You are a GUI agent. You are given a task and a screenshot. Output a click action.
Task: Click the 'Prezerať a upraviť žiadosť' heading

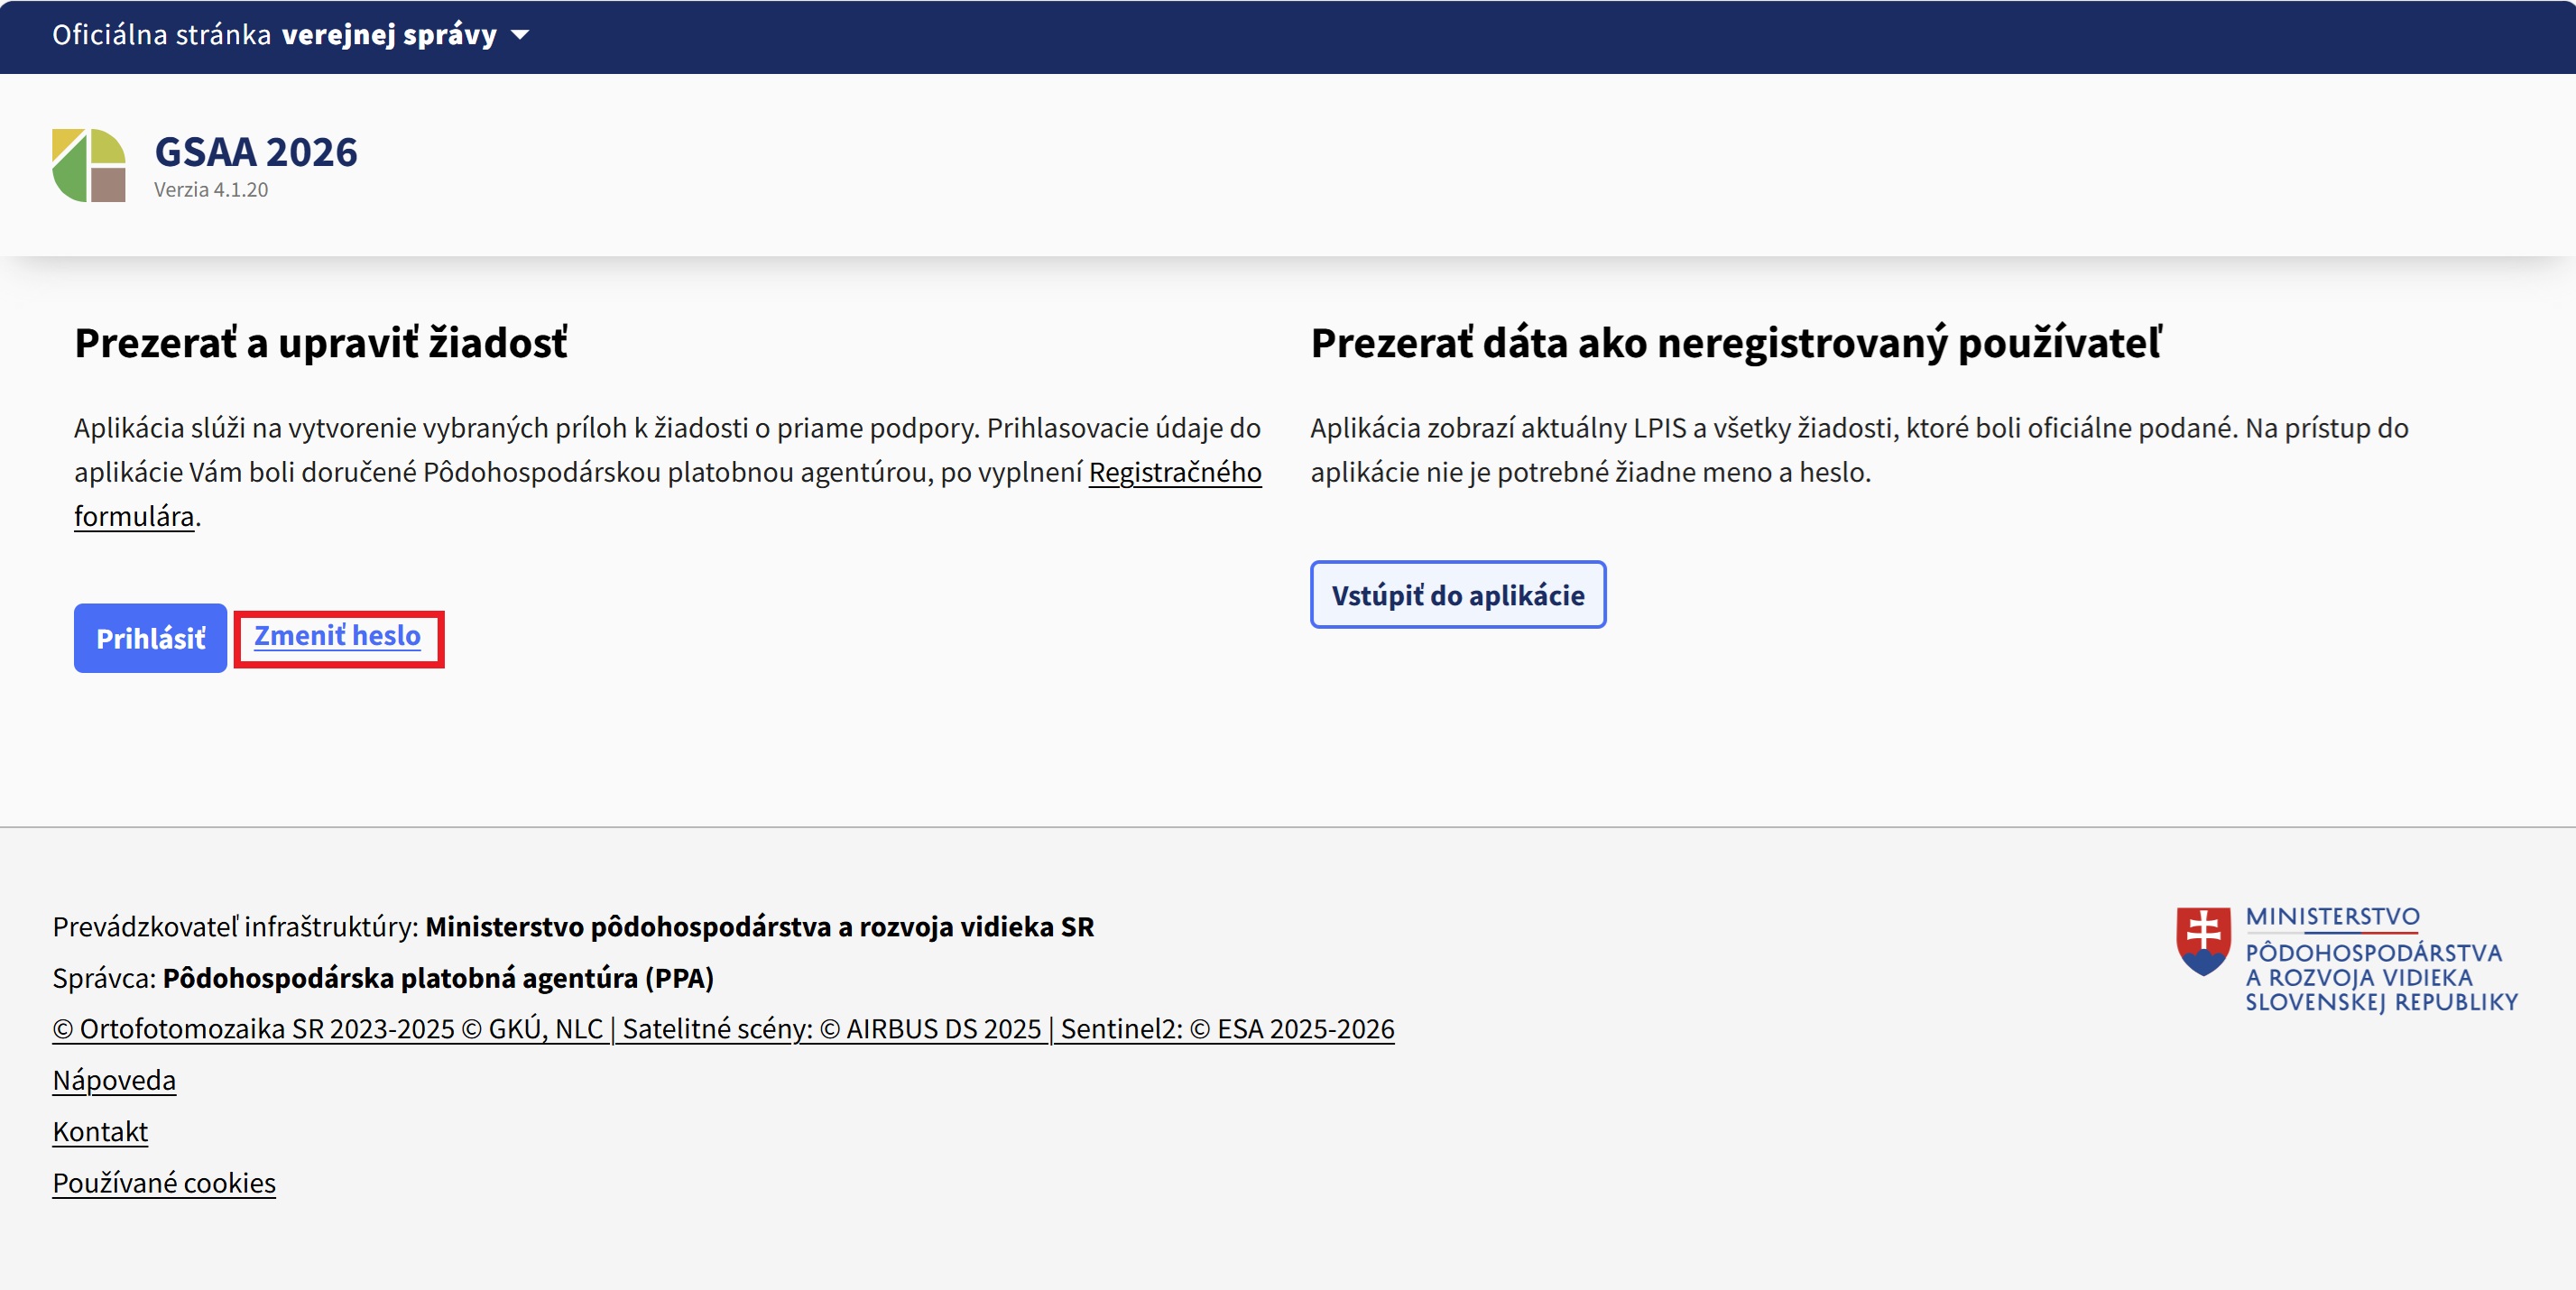321,343
